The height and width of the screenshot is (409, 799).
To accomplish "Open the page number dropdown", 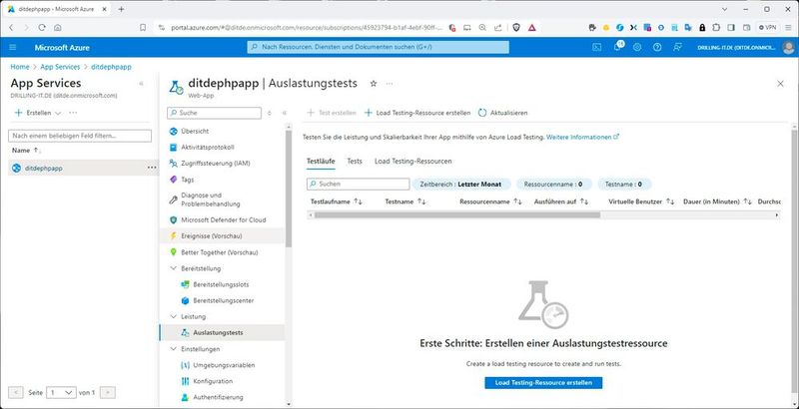I will [61, 393].
